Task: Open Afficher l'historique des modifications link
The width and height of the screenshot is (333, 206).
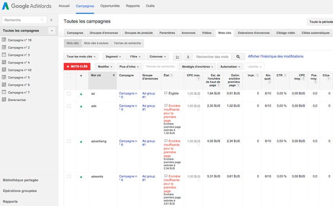Action: [x=276, y=56]
